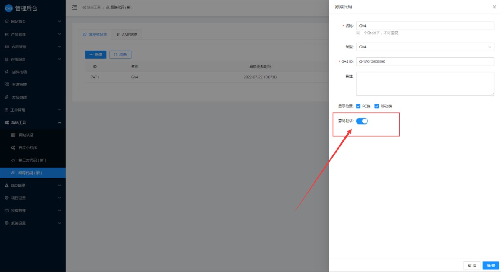Click into the 备注 remarks text area

coord(425,84)
